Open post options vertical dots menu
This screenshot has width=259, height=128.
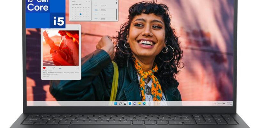pos(79,28)
